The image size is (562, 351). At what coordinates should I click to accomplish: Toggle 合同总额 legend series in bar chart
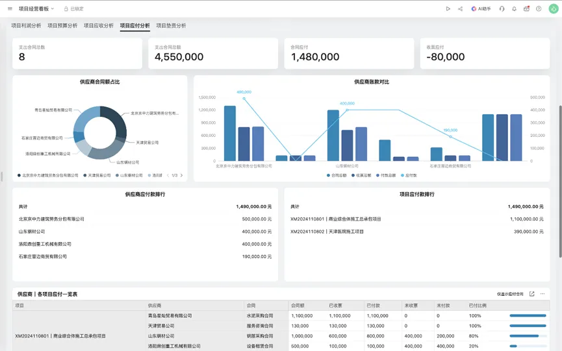tap(337, 175)
